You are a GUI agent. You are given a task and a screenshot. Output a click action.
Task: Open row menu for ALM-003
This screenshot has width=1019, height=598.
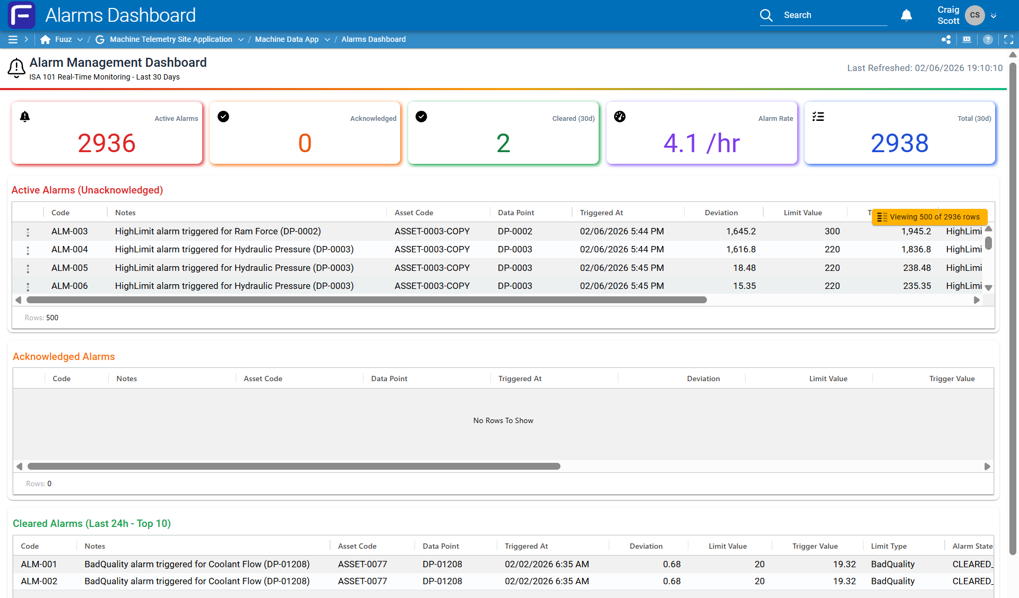[x=28, y=232]
